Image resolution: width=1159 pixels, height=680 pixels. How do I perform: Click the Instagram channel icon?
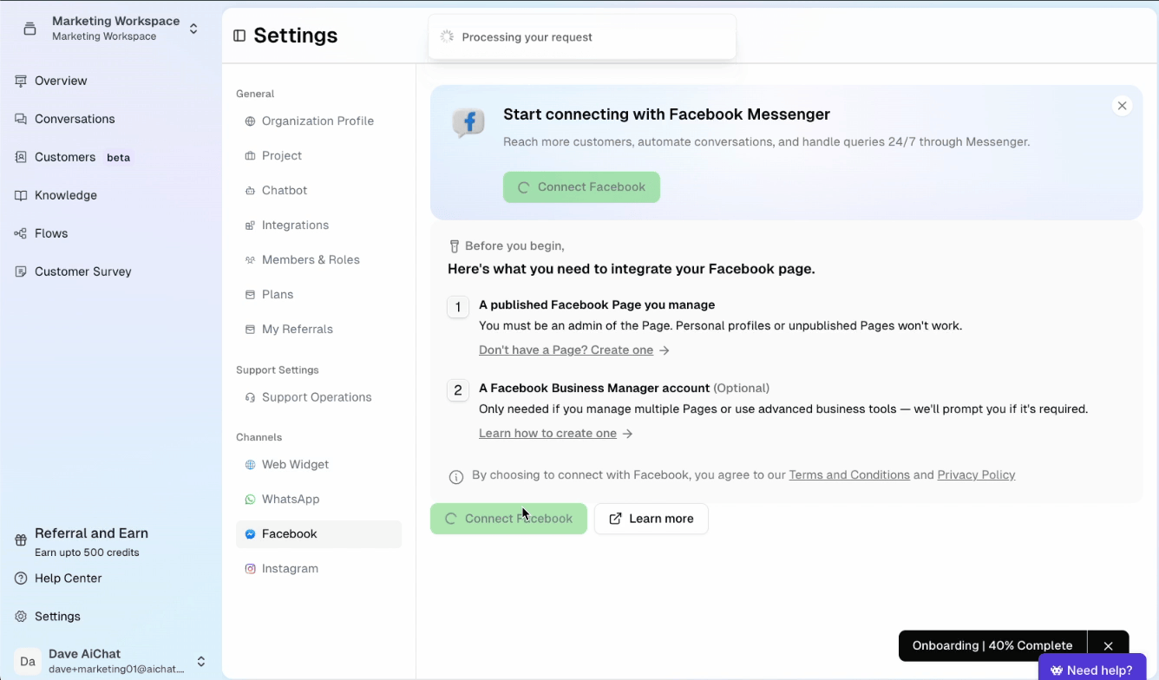coord(250,568)
